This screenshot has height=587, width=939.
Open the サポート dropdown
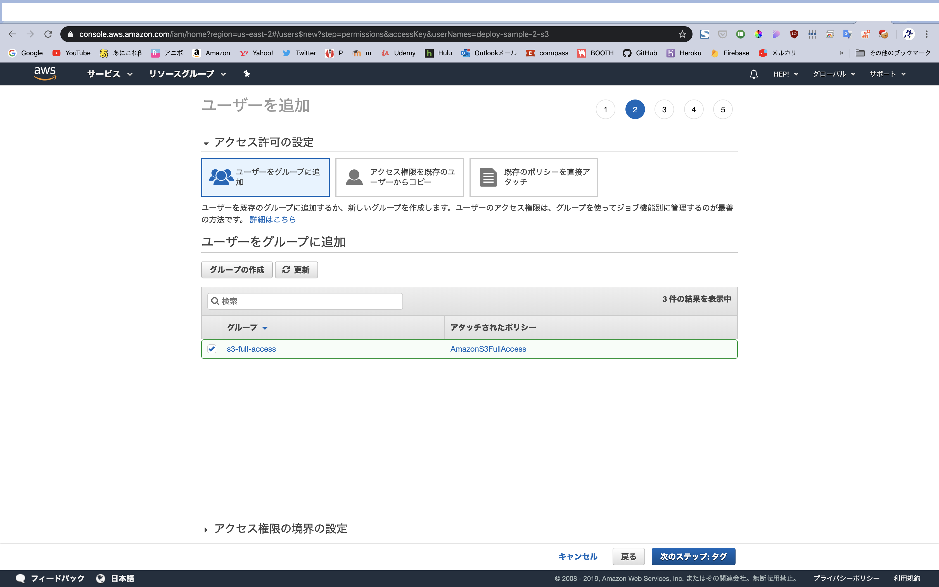pyautogui.click(x=887, y=74)
